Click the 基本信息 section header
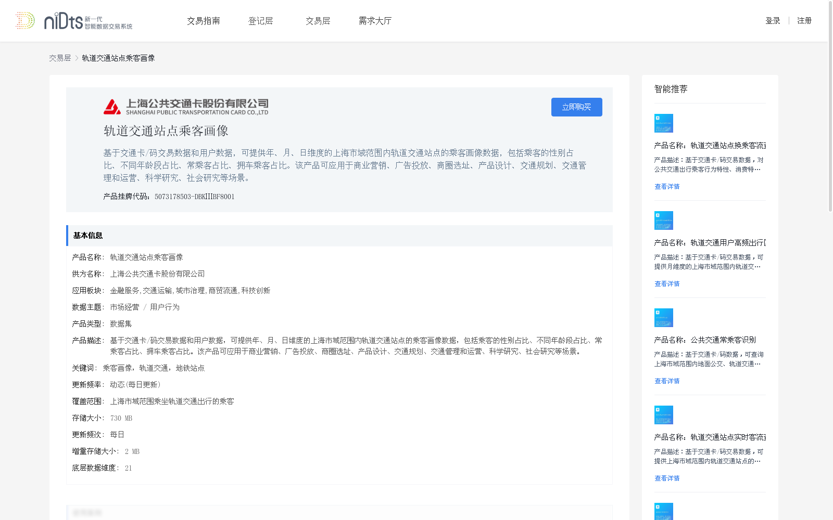Screen dimensions: 833x520 (339, 236)
